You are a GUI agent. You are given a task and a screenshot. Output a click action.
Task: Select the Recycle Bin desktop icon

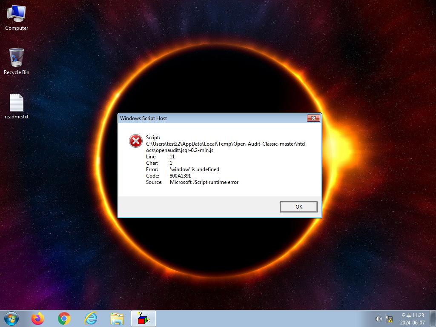point(17,62)
